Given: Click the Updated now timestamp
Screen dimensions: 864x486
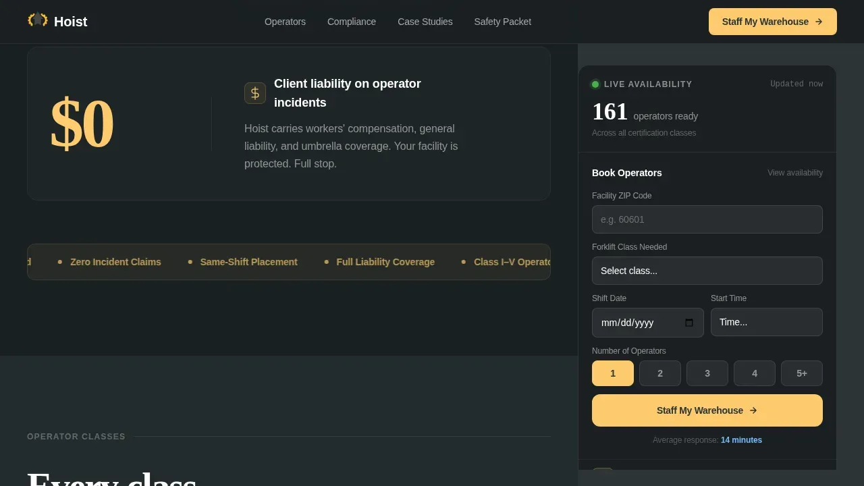Looking at the screenshot, I should [x=796, y=84].
